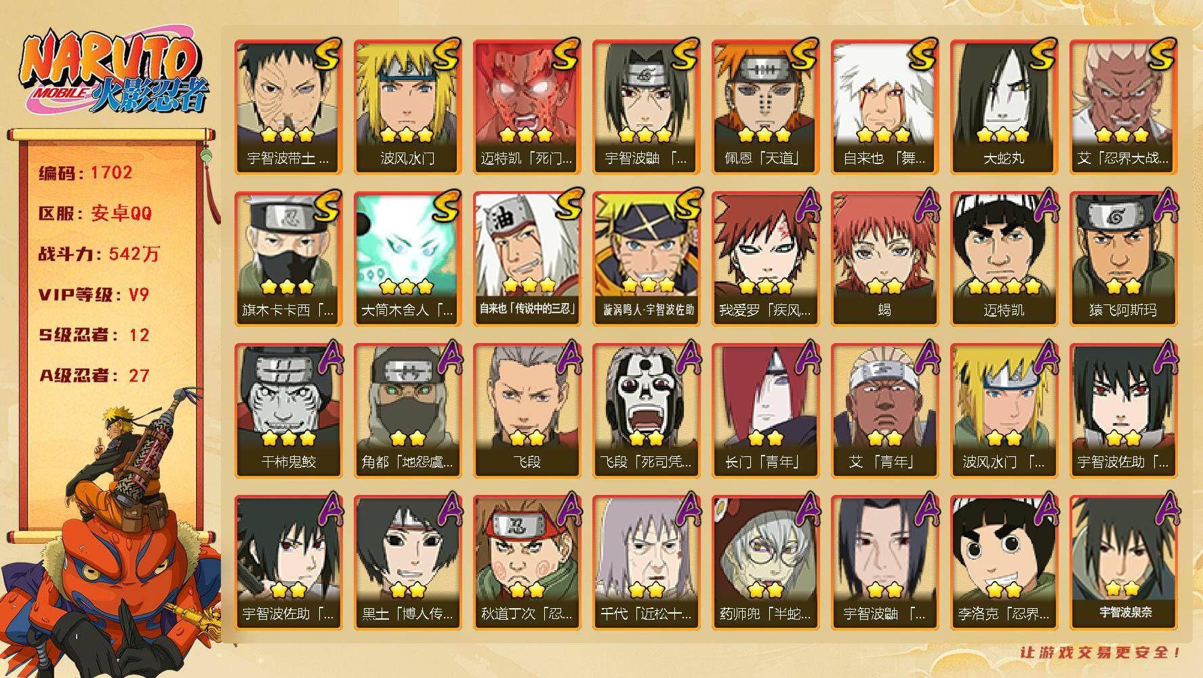Select the 蝎 A-rank ninja card
1203x678 pixels.
click(x=884, y=259)
